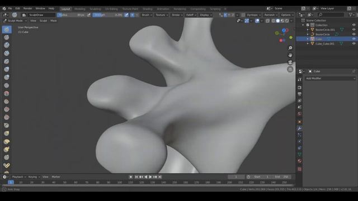Toggle perspective/orthographic view icon
358x201 pixels.
pos(290,69)
